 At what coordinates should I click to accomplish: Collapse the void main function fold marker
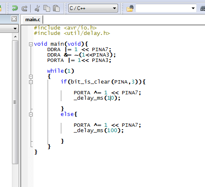click(31, 44)
